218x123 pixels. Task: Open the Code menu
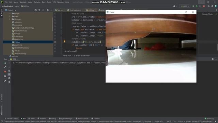point(30,2)
